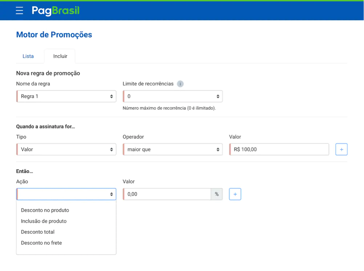Click the 0,00 percentage value field
The image size is (364, 271).
pyautogui.click(x=167, y=194)
